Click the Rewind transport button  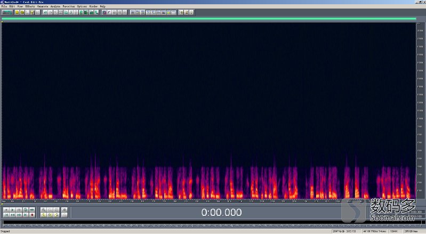pos(12,215)
